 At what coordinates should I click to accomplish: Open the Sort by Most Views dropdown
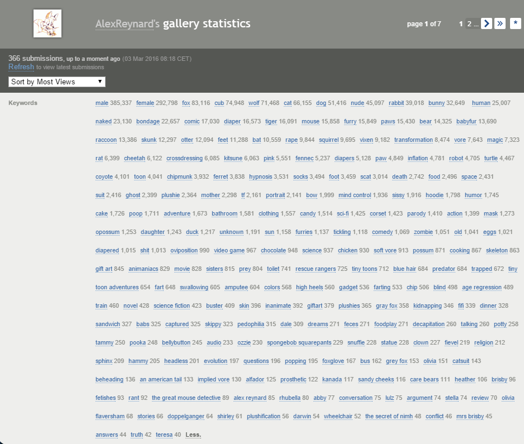point(57,82)
